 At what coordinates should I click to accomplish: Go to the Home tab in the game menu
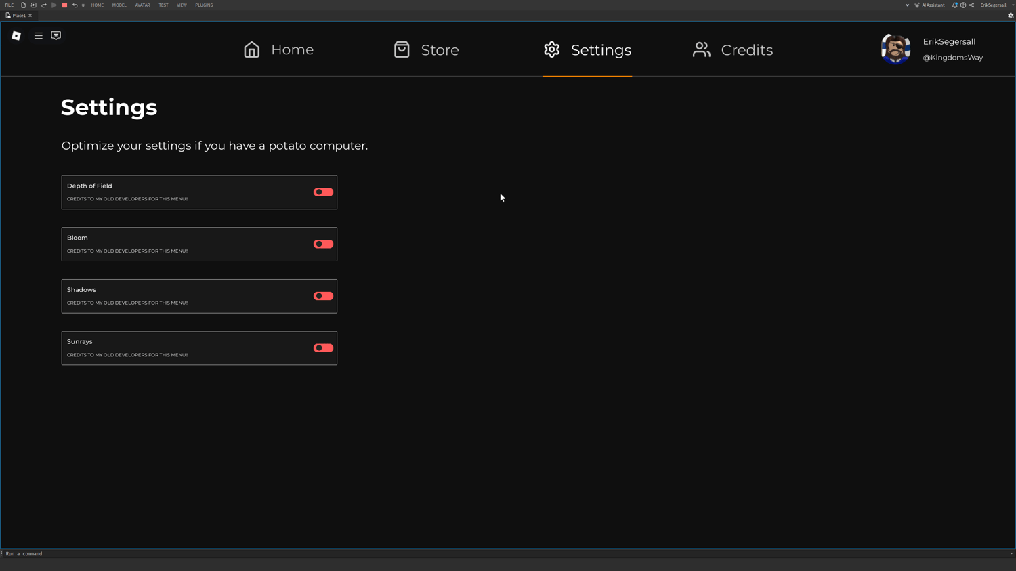pyautogui.click(x=278, y=49)
